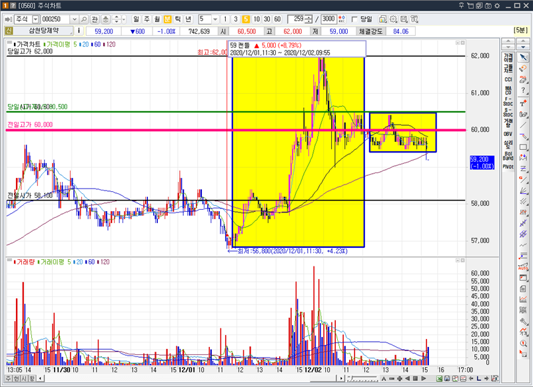Select the 분 minute period button
The image size is (533, 387).
point(167,19)
